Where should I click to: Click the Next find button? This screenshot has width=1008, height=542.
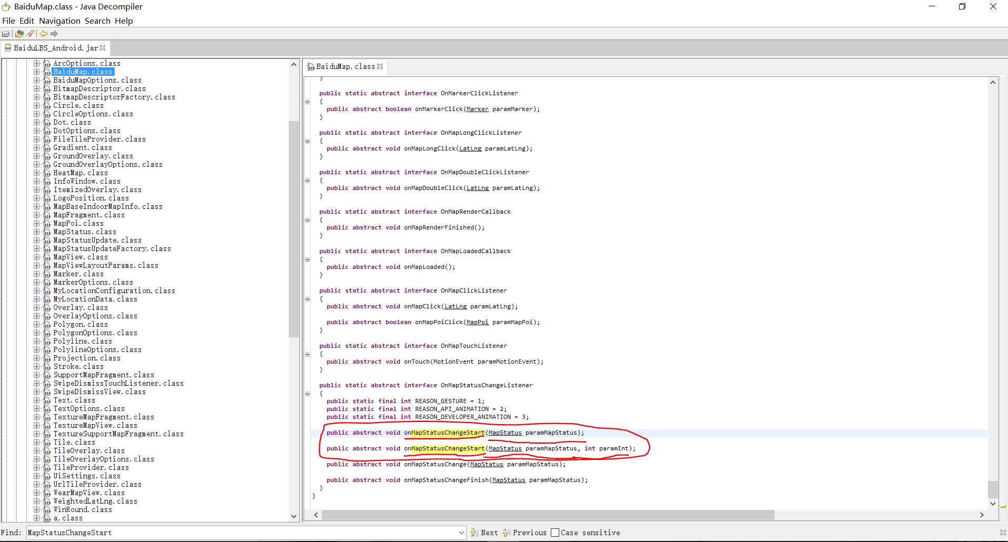pyautogui.click(x=485, y=533)
